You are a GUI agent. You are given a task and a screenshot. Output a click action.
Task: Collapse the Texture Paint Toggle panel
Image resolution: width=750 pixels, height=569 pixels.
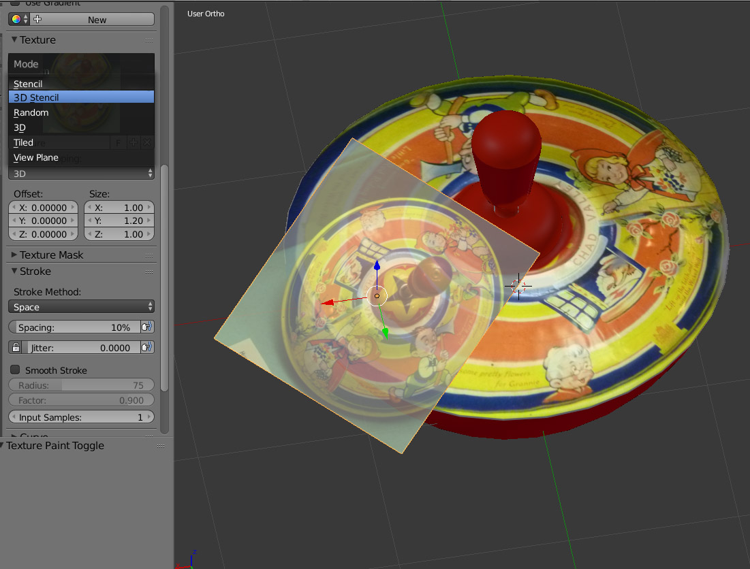coord(2,445)
